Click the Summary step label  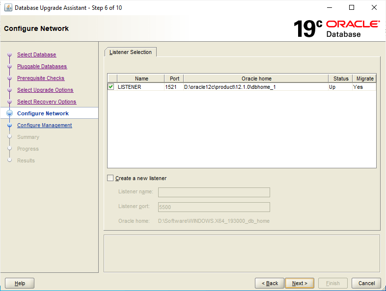(x=28, y=137)
